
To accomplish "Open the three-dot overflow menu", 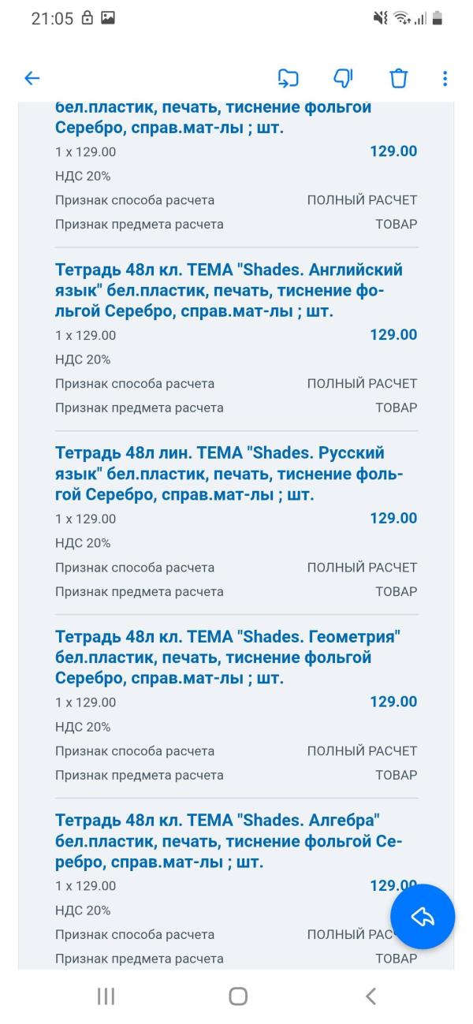I will coord(445,78).
